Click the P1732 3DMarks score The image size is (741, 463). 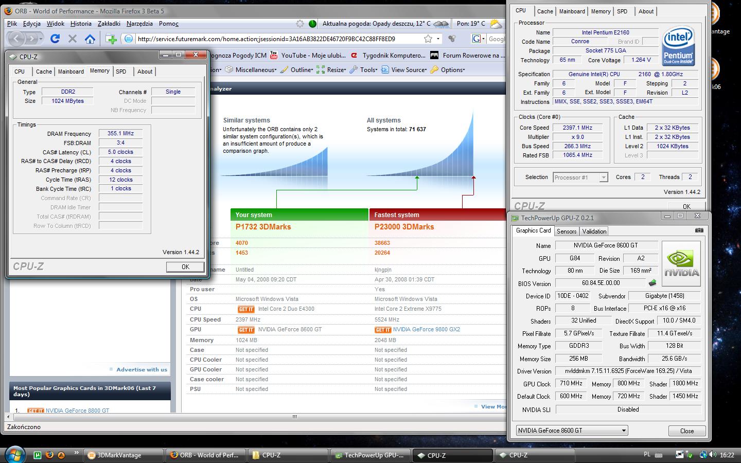coord(263,227)
